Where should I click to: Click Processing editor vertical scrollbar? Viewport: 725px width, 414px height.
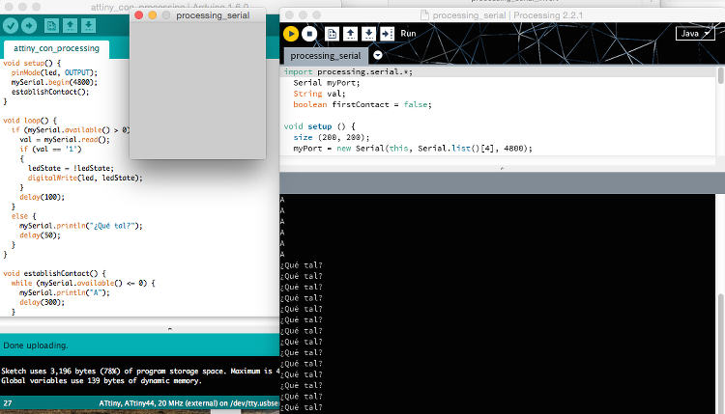pos(720,75)
